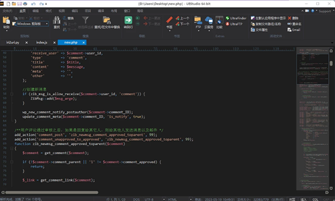335x201 pixels.
Task: Click the horizontal scrollbar right arrow
Action: click(327, 193)
